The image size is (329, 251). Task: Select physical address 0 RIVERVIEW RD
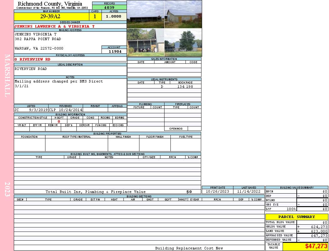32,59
